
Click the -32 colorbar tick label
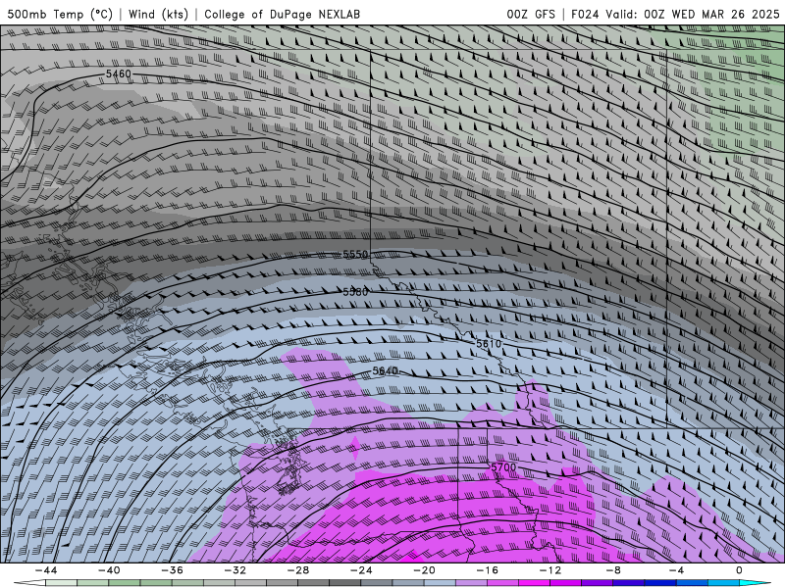tap(235, 570)
